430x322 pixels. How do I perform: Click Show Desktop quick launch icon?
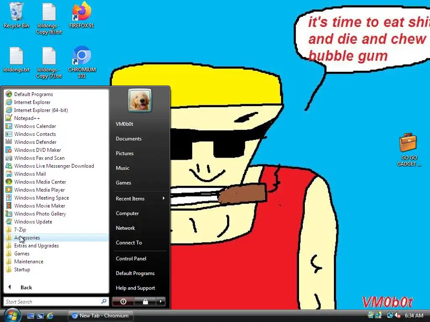tap(30, 316)
